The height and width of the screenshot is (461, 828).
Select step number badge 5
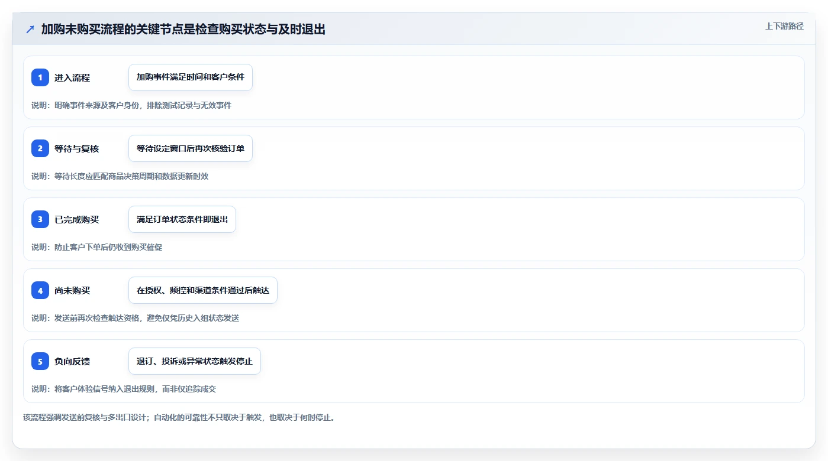[40, 361]
